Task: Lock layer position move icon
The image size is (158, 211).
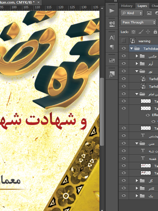Action: point(148,32)
